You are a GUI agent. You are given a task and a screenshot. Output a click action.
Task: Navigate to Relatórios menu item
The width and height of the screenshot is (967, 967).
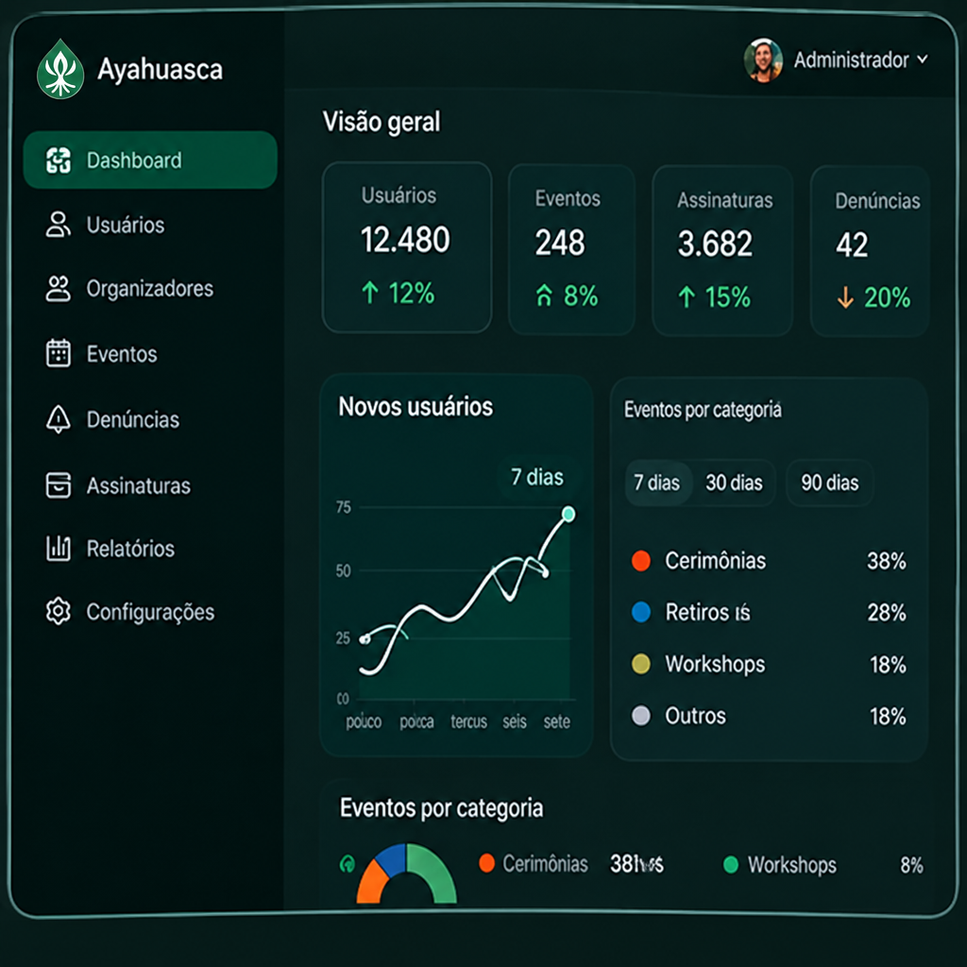pos(130,549)
